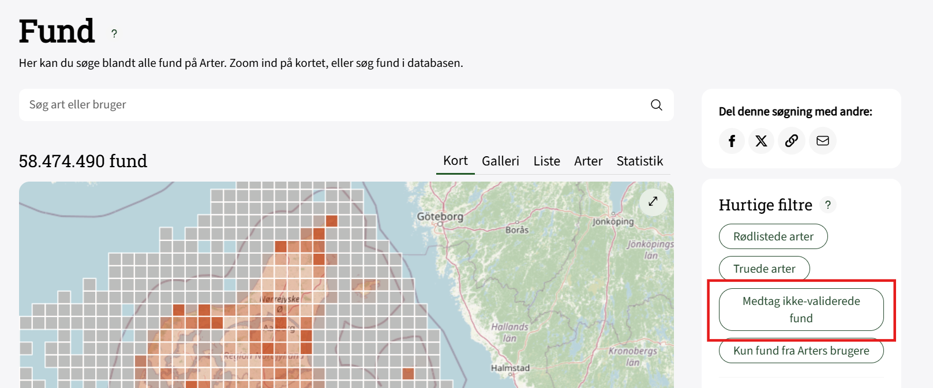Image resolution: width=933 pixels, height=388 pixels.
Task: Click the 58.474.490 fund count
Action: (83, 161)
